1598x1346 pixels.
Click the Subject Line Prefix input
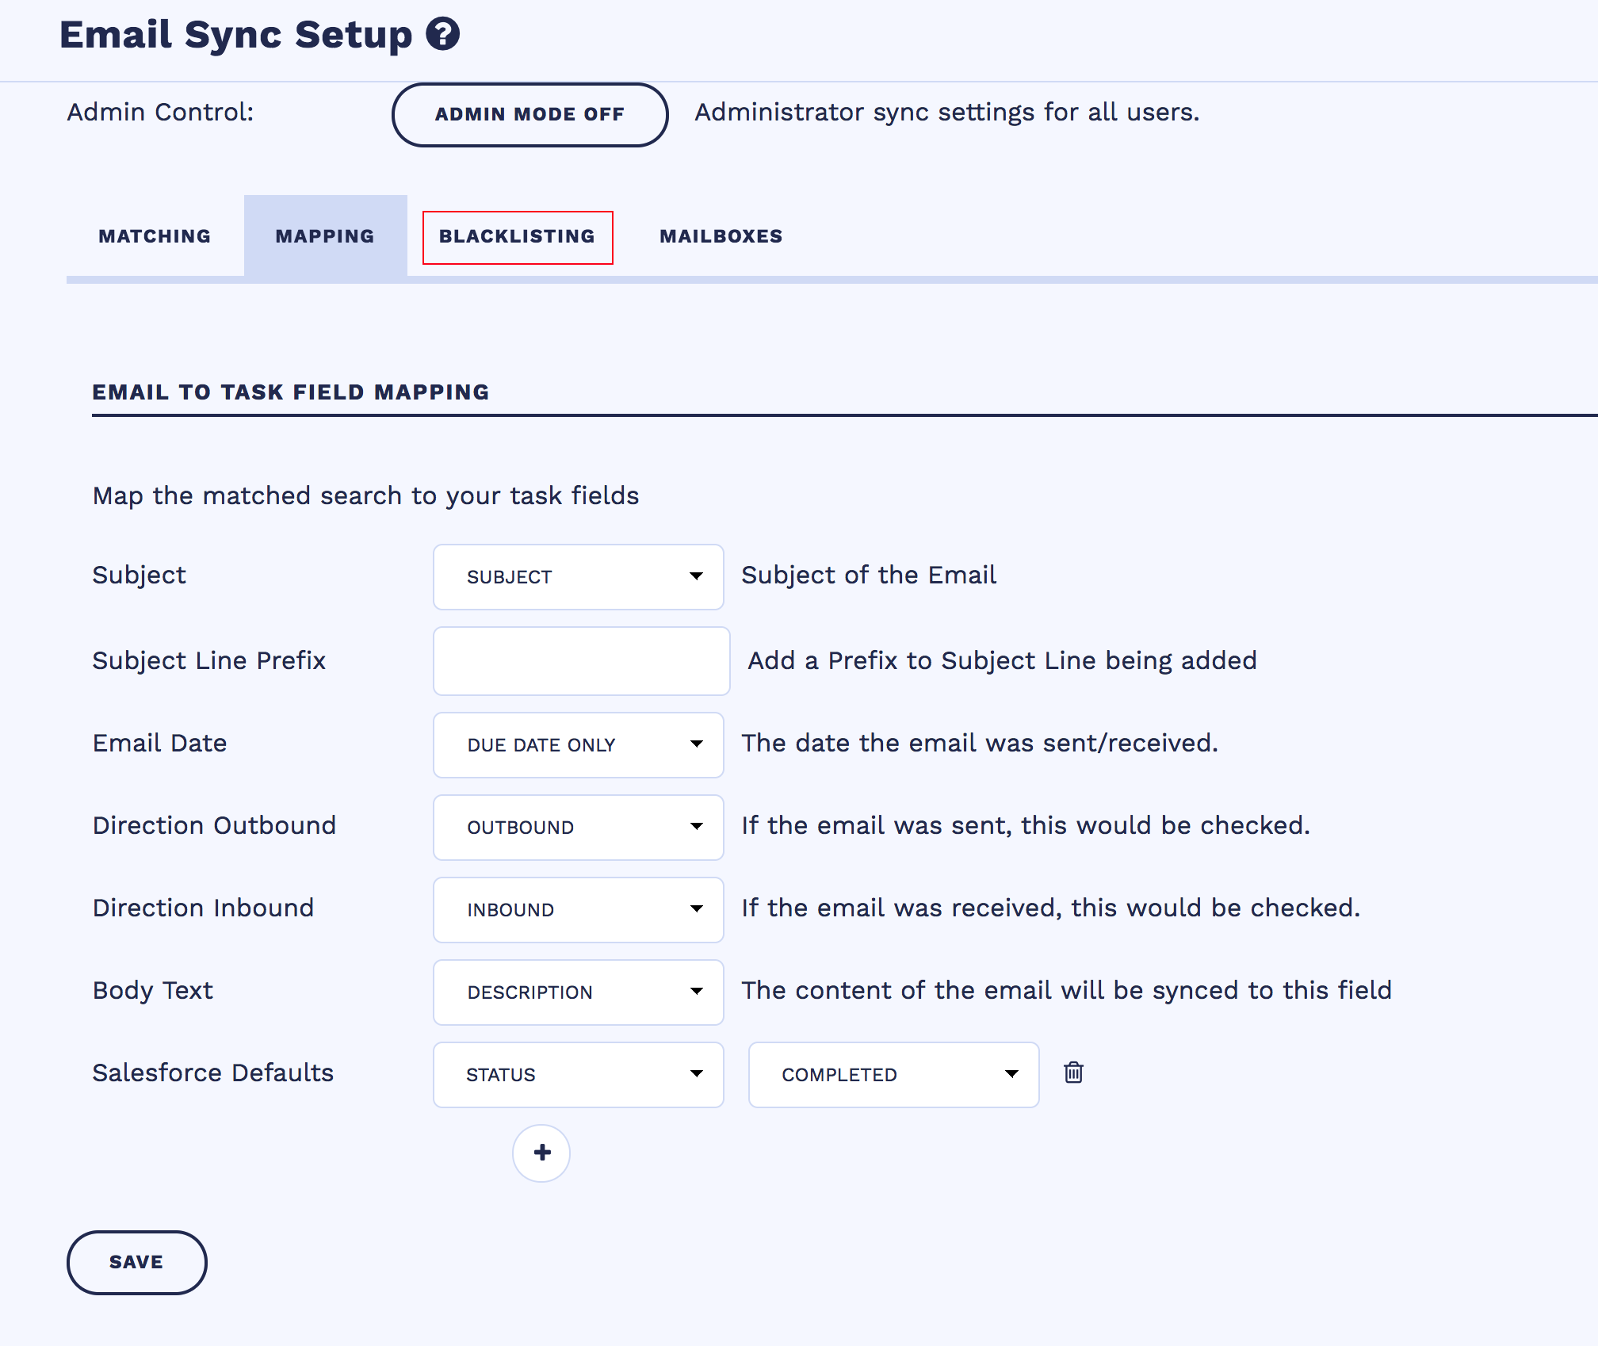[581, 661]
